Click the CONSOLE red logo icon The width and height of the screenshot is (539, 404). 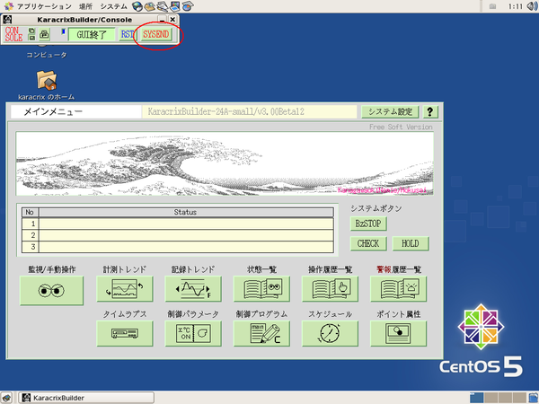(x=13, y=34)
